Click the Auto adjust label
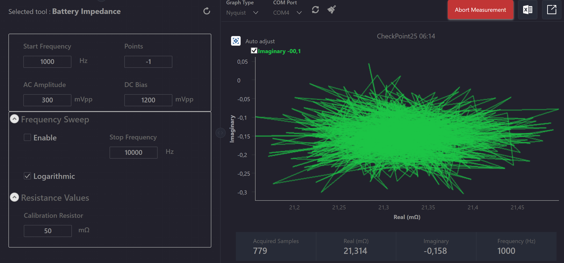Image resolution: width=564 pixels, height=263 pixels. point(260,41)
